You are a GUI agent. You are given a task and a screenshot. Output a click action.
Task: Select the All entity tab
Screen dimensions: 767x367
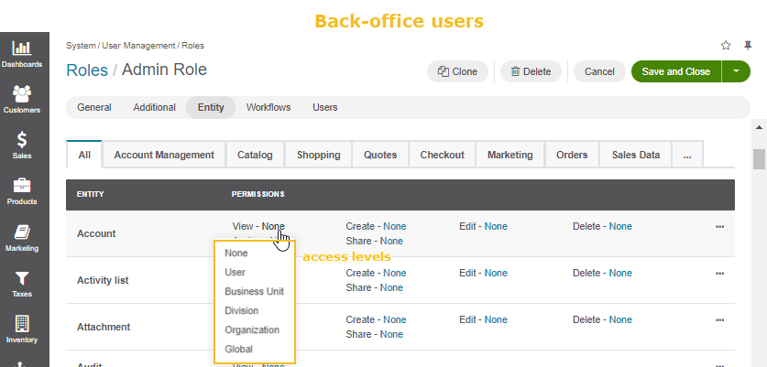(84, 155)
